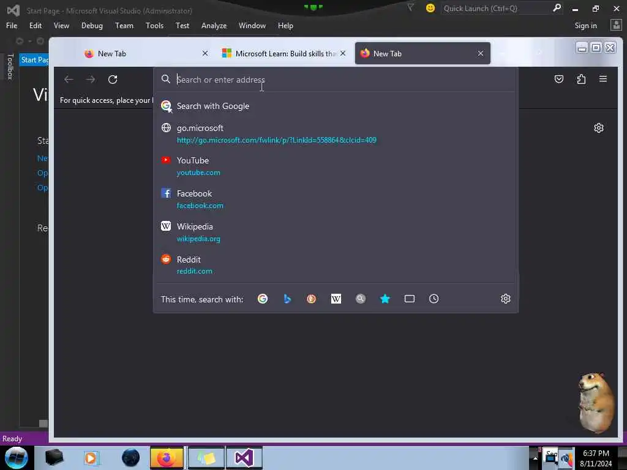Search this time with Google icon
627x470 pixels.
point(263,299)
